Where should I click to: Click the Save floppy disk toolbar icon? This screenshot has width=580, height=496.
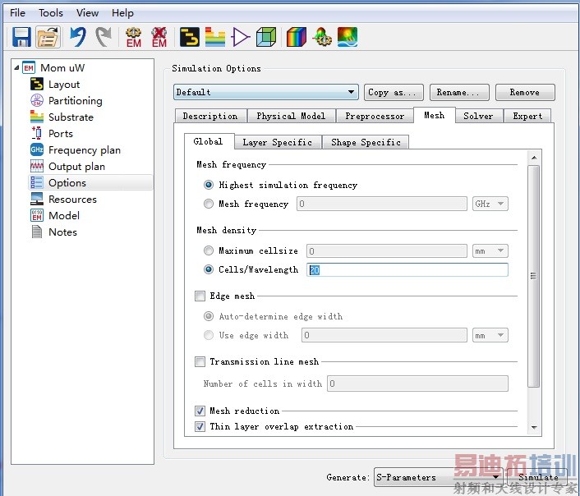(21, 37)
